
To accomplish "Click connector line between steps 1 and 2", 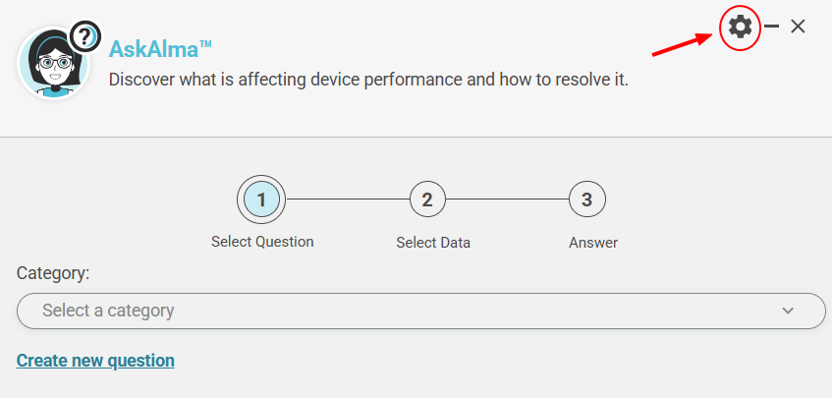I will 347,200.
